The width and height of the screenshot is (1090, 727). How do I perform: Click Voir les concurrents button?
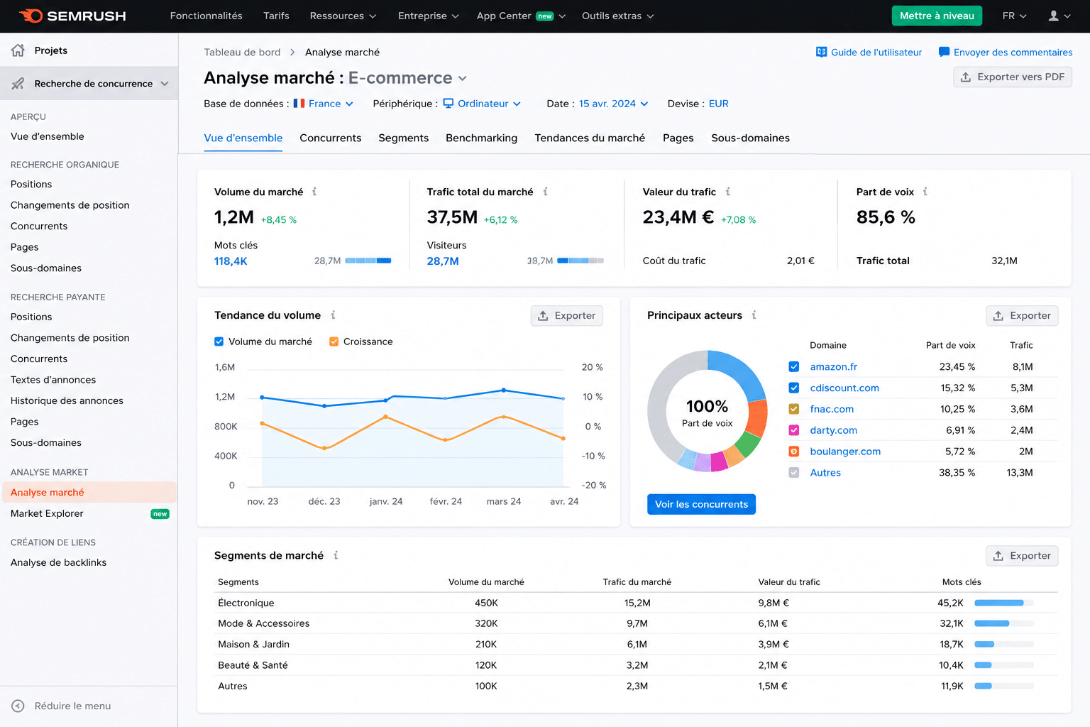pos(701,504)
